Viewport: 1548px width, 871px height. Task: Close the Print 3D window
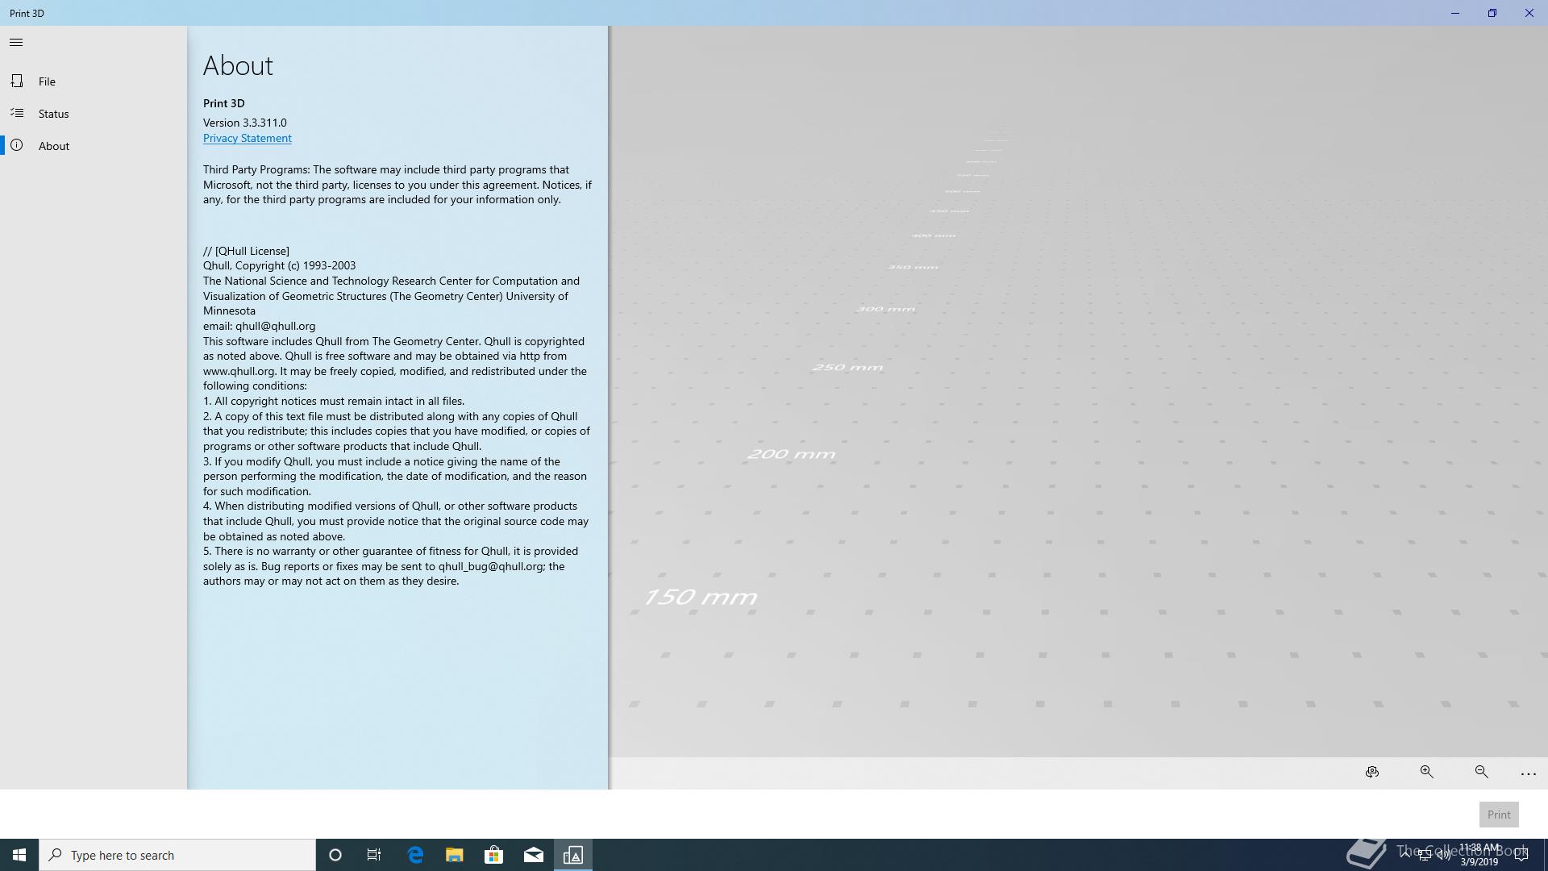[1529, 13]
